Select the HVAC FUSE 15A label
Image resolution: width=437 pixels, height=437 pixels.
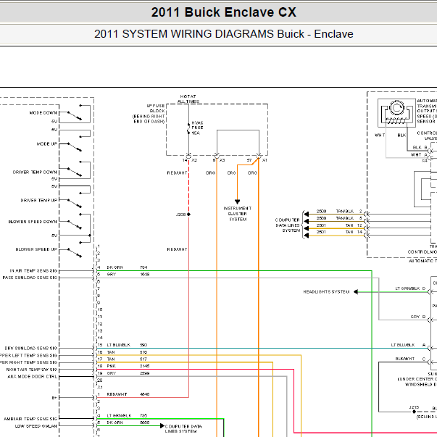(197, 128)
